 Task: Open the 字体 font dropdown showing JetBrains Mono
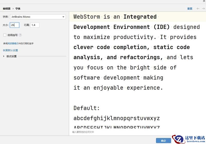point(38,17)
